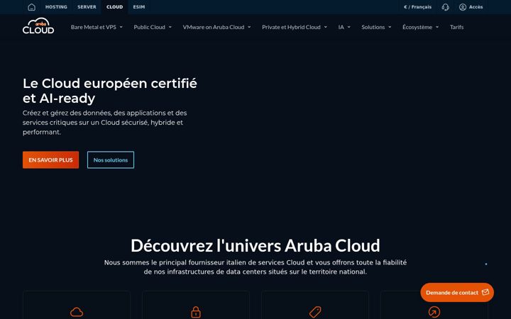Switch to the HOSTING tab
The width and height of the screenshot is (511, 319).
(56, 7)
